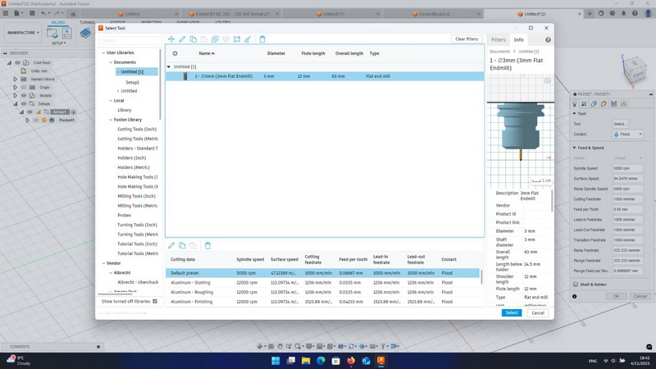Click the Delete preset trash icon above the cutting data
Viewport: 656px width, 369px height.
pos(207,245)
